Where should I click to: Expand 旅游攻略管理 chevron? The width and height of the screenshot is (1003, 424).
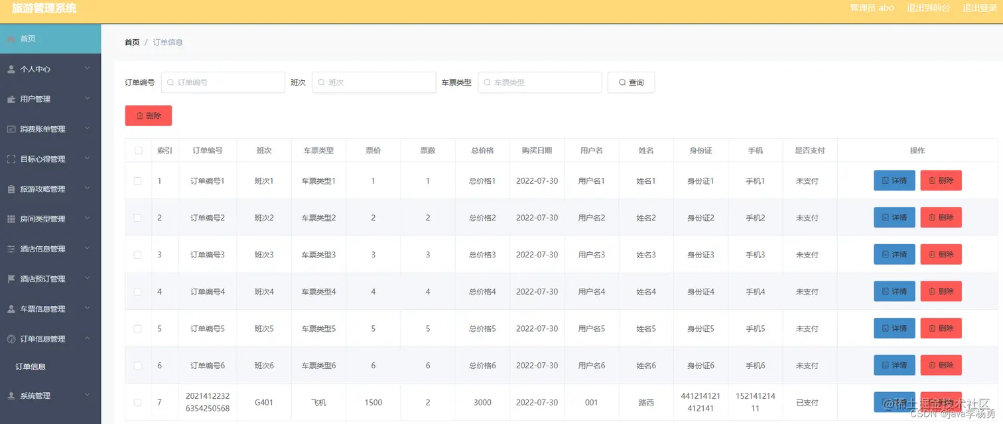coord(88,188)
